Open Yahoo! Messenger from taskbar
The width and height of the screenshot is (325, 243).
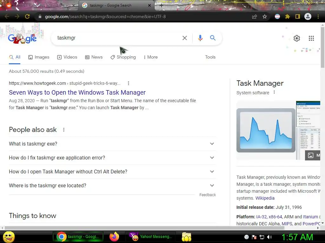pos(150,237)
